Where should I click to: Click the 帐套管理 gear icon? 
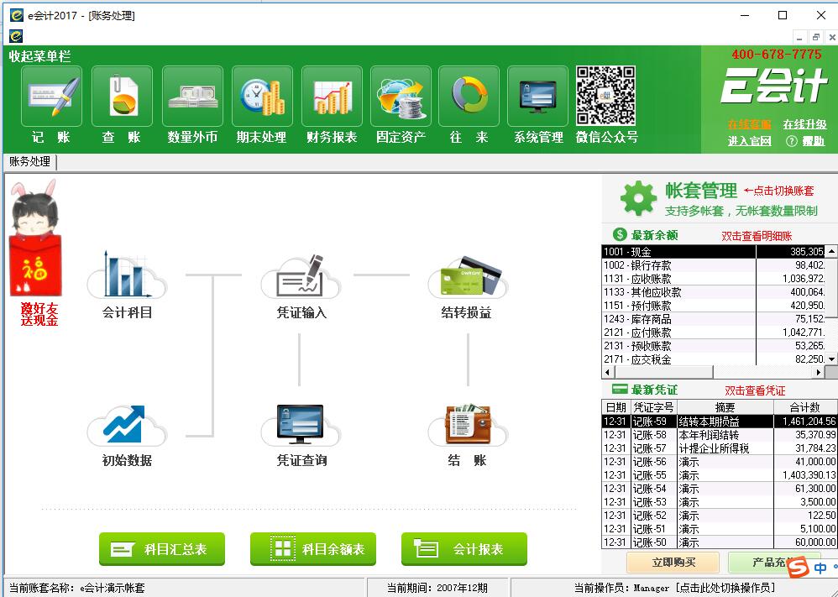point(638,199)
